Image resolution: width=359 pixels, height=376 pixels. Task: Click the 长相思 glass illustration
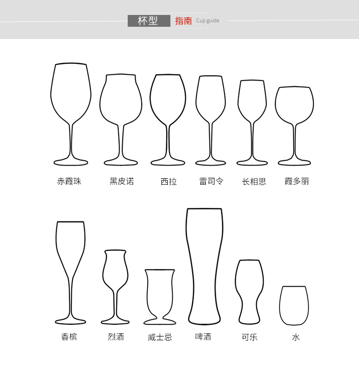pyautogui.click(x=252, y=122)
